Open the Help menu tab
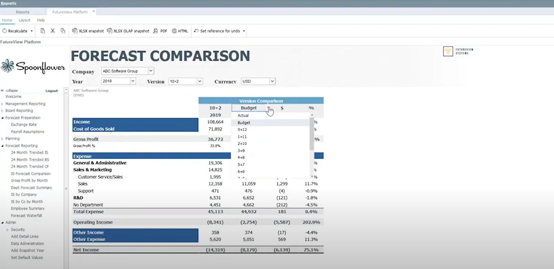 coord(40,20)
